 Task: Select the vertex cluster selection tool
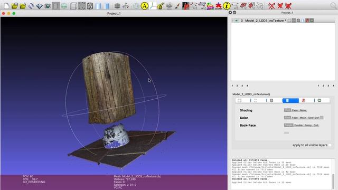(202, 6)
